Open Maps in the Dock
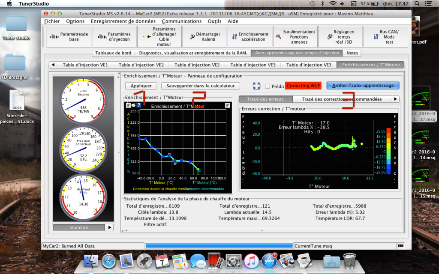 coord(180,262)
